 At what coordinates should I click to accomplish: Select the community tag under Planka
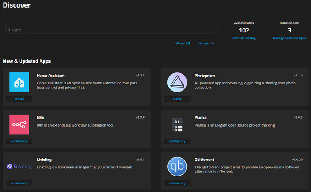tap(177, 141)
